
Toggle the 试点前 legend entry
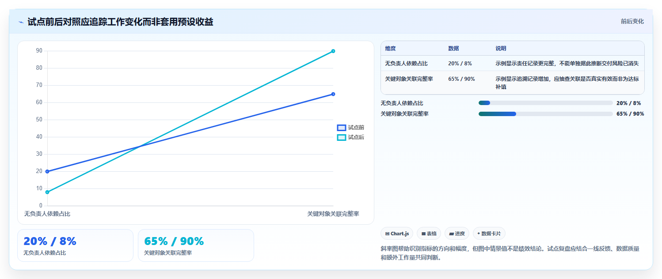click(351, 128)
